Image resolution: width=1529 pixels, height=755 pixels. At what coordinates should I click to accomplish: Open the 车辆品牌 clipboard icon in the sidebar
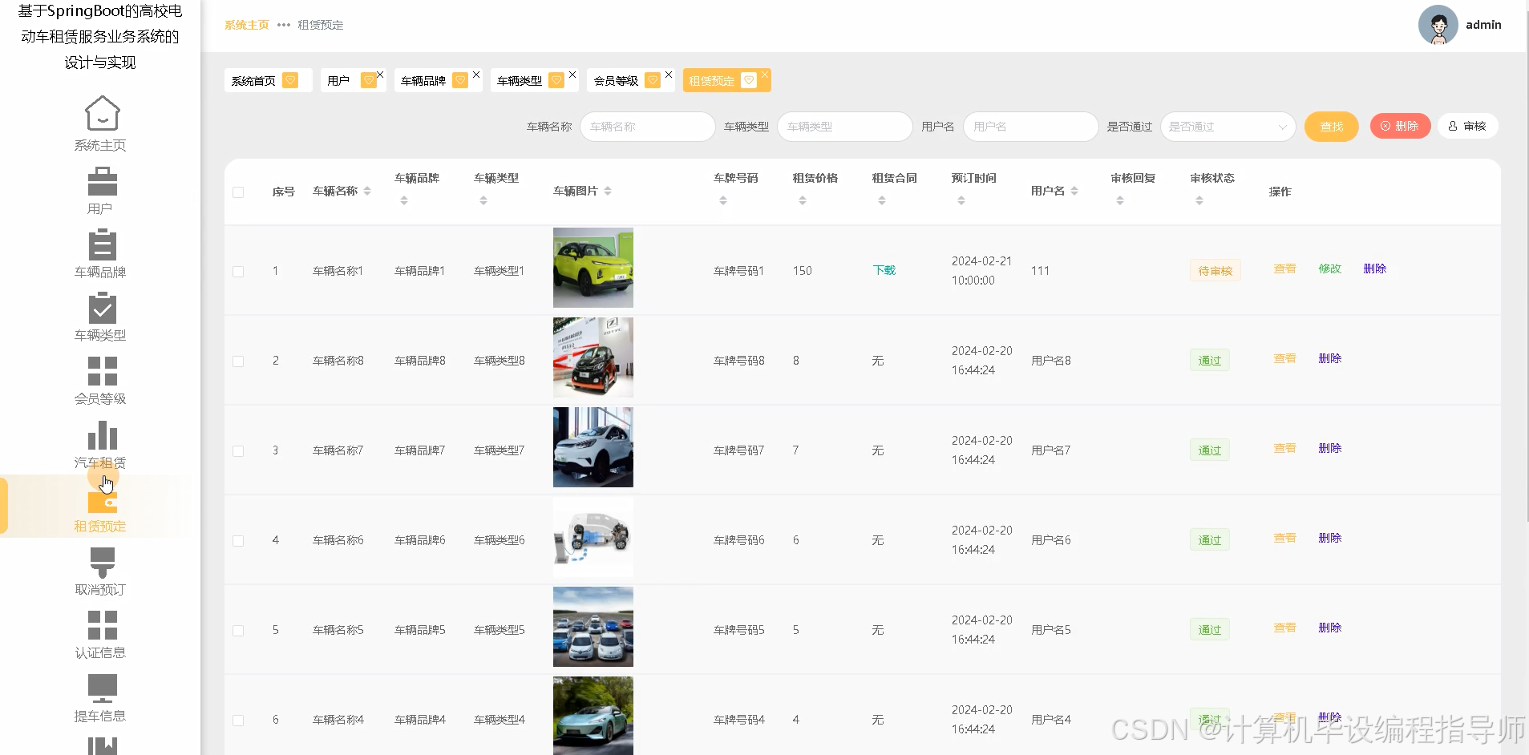(x=102, y=244)
